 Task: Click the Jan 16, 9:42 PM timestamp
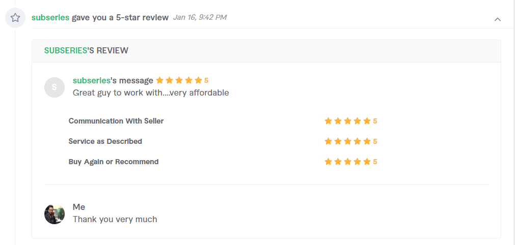[200, 17]
